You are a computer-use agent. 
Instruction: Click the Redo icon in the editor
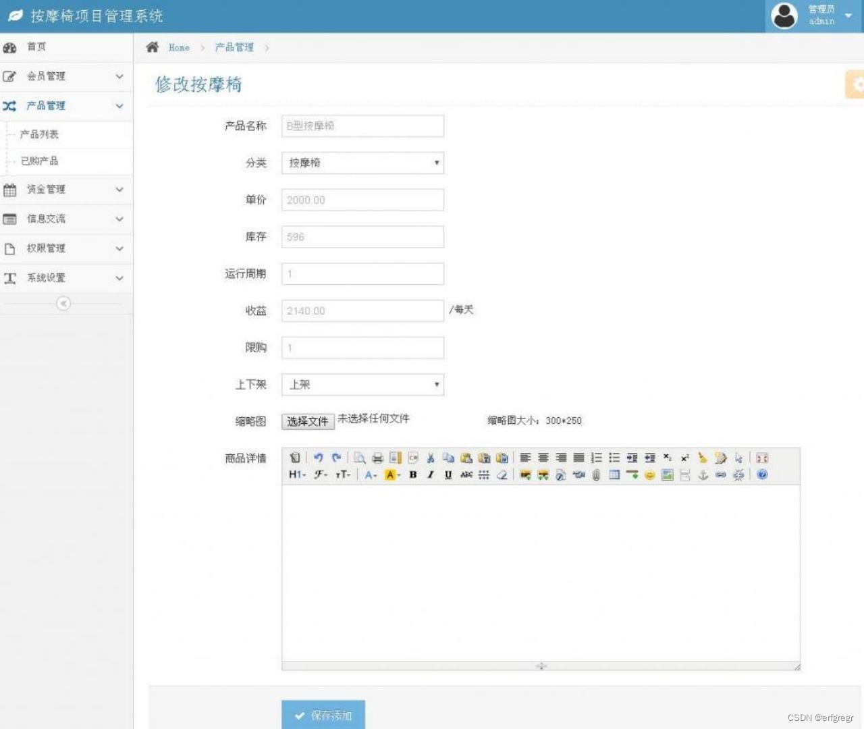(337, 458)
